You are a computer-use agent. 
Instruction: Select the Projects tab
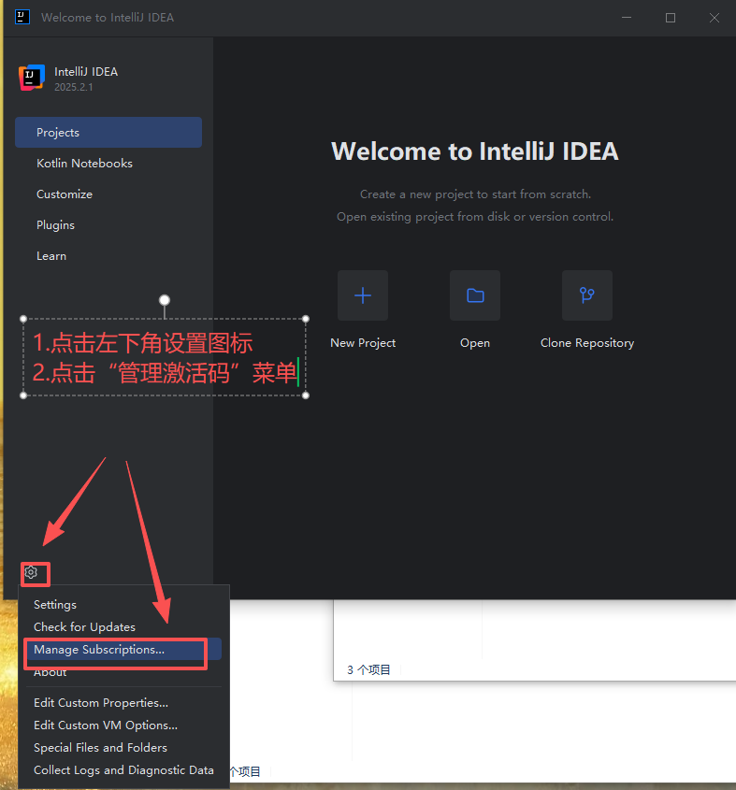pyautogui.click(x=108, y=133)
